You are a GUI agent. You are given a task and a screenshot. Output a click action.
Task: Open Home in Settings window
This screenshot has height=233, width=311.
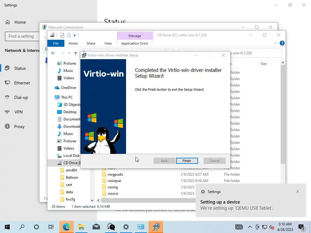(x=15, y=22)
